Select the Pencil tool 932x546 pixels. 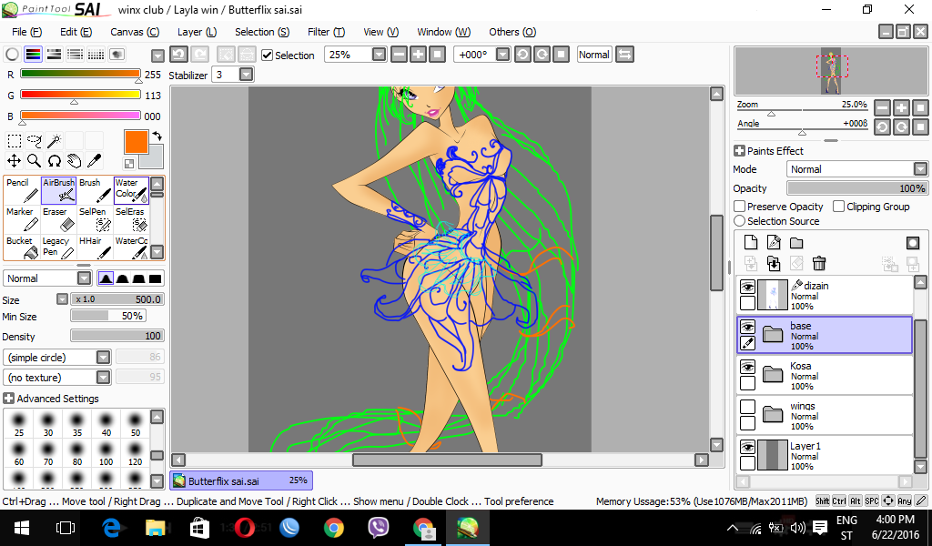(x=22, y=190)
